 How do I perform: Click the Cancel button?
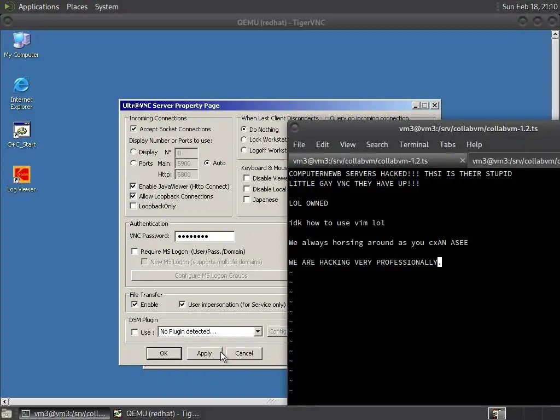[x=244, y=353]
